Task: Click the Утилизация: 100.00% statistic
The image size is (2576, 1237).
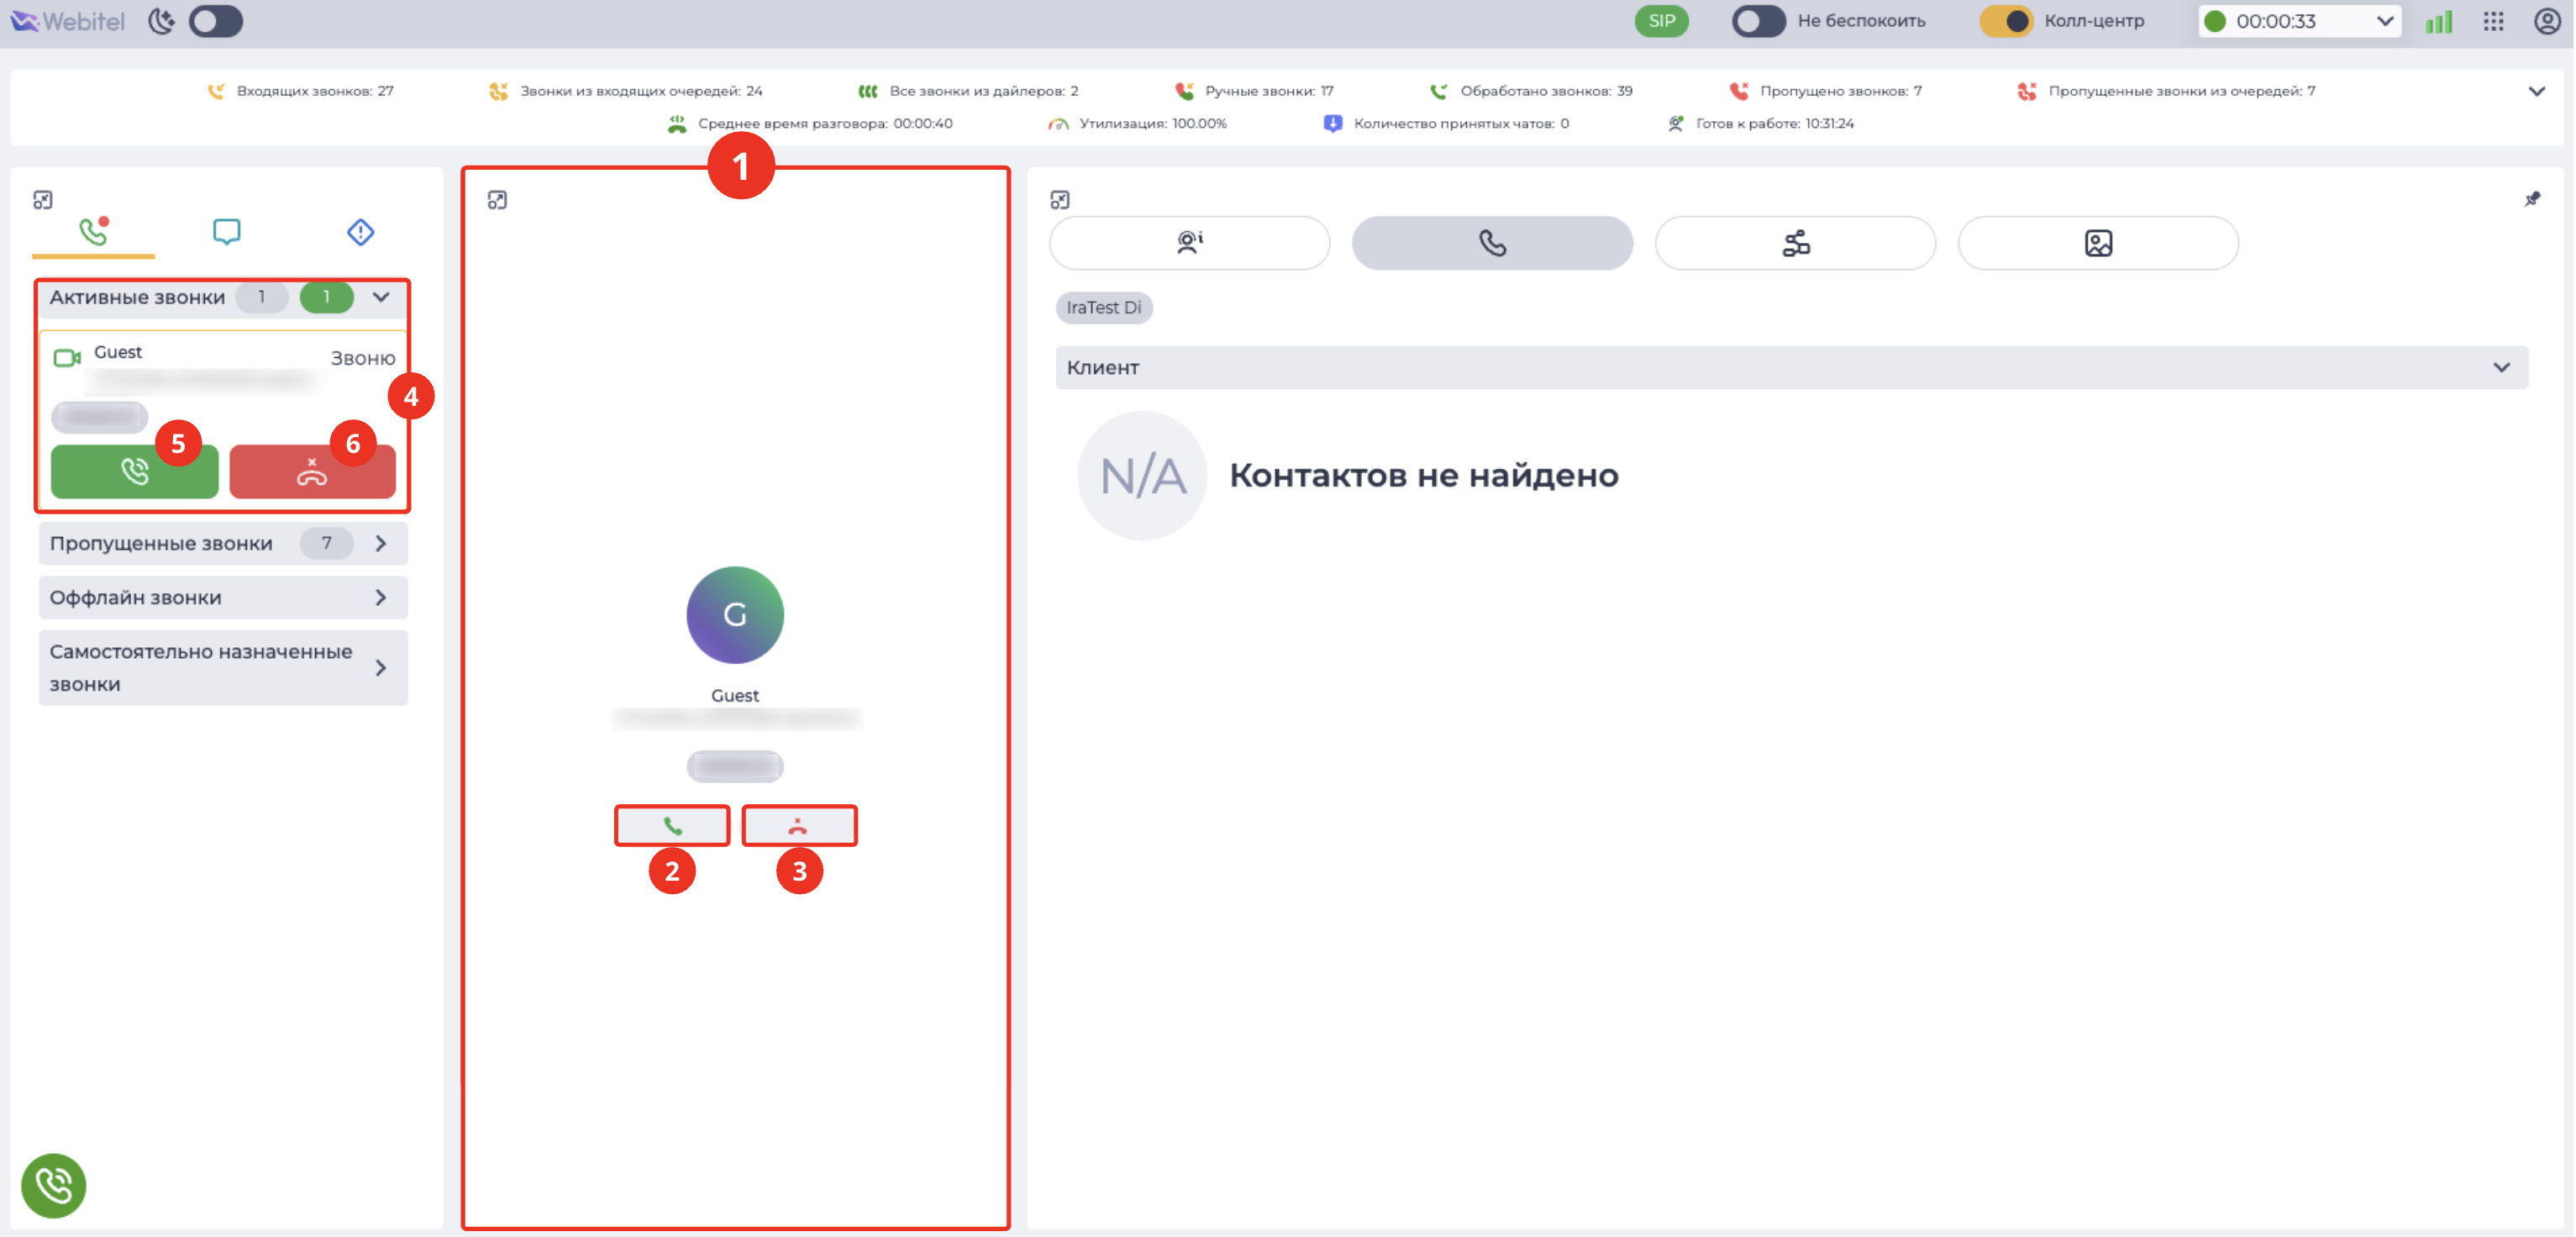Action: pos(1138,124)
